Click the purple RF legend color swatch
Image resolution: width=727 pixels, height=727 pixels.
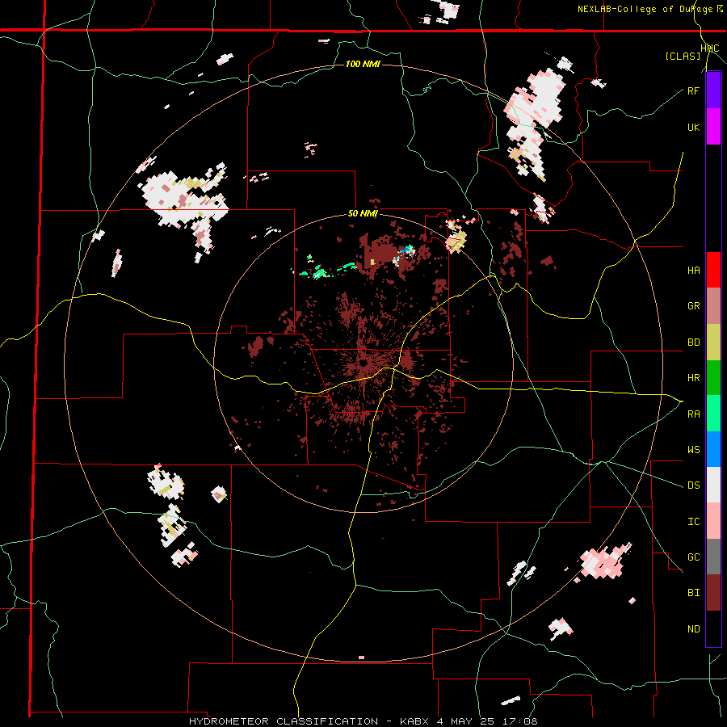click(x=713, y=90)
